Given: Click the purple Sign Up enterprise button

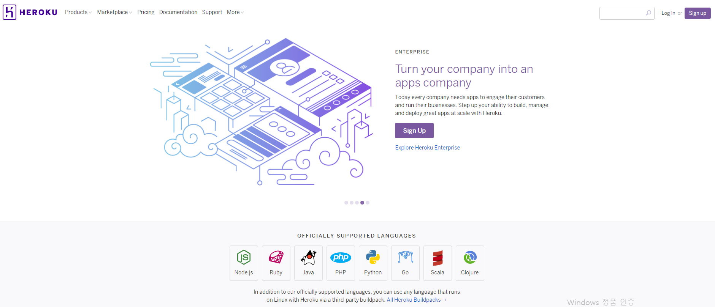Looking at the screenshot, I should (414, 131).
